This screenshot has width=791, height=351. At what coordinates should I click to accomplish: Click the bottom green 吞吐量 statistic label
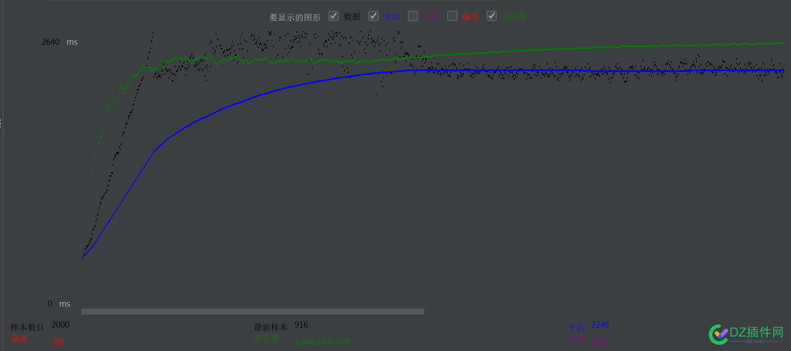[267, 339]
